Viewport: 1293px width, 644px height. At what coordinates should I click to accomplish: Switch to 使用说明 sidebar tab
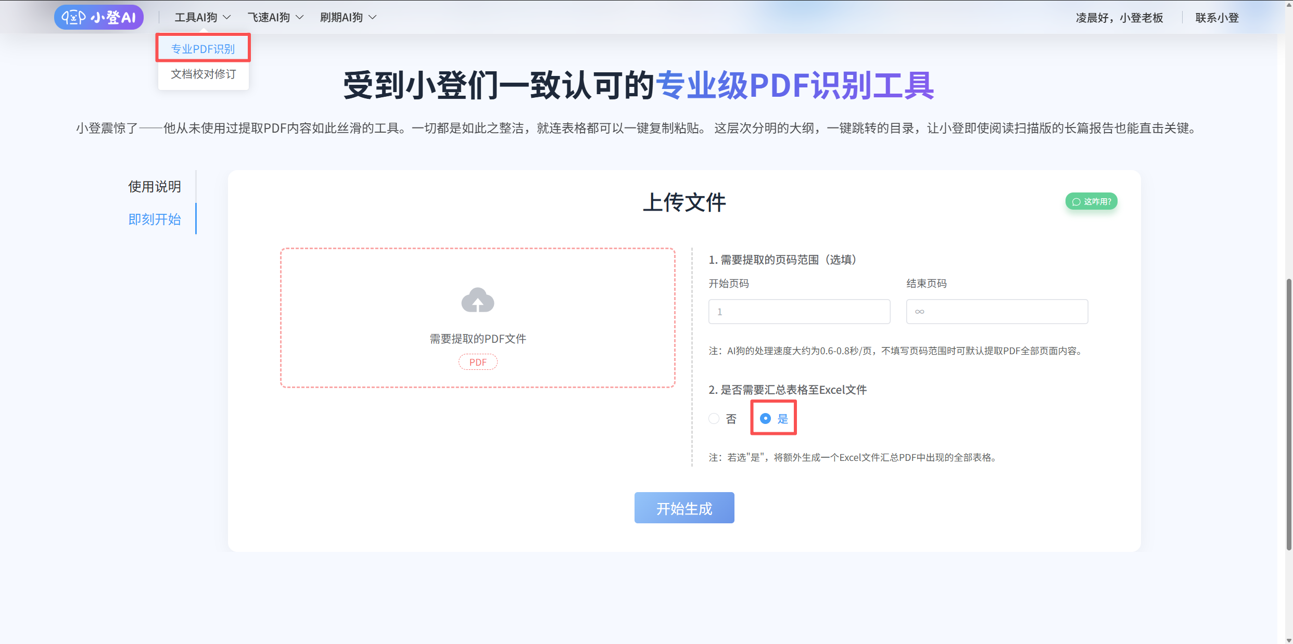[155, 186]
